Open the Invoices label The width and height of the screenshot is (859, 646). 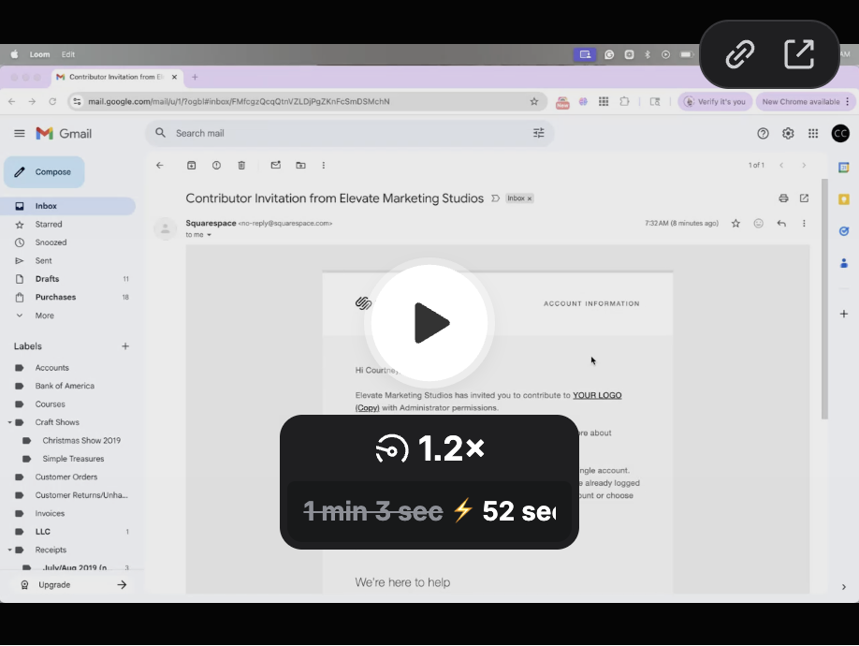[x=50, y=513]
